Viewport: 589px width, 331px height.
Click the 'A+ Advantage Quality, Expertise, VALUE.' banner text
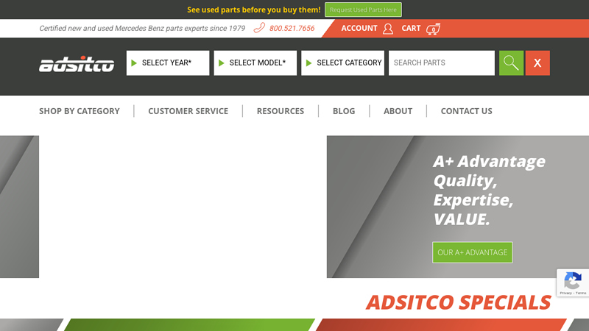pyautogui.click(x=490, y=191)
